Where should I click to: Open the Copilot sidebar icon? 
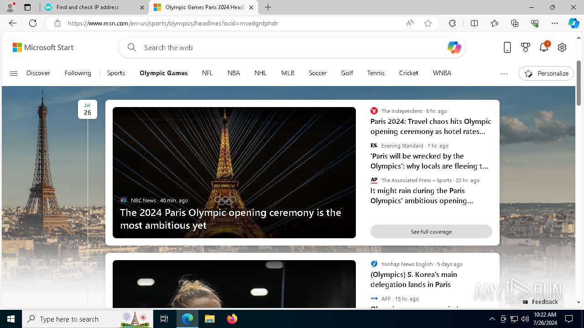pos(574,23)
